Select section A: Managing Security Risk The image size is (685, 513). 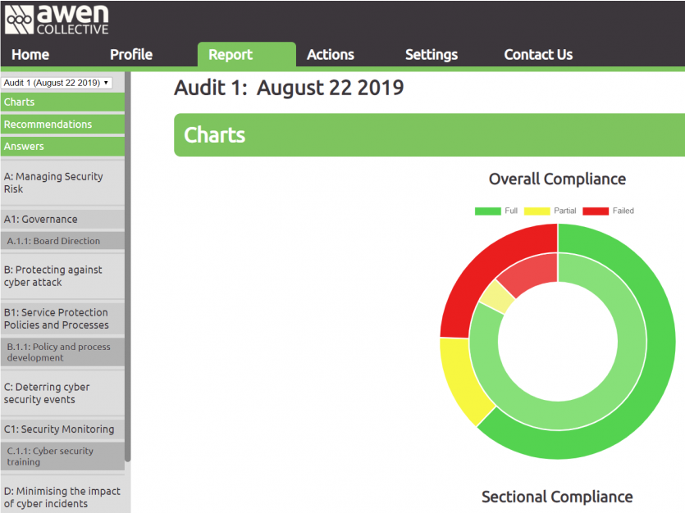pos(62,183)
